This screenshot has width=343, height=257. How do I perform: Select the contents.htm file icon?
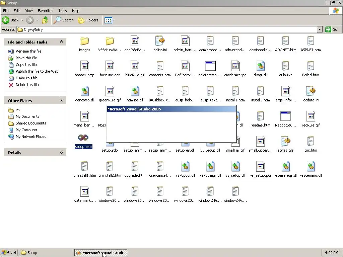160,66
